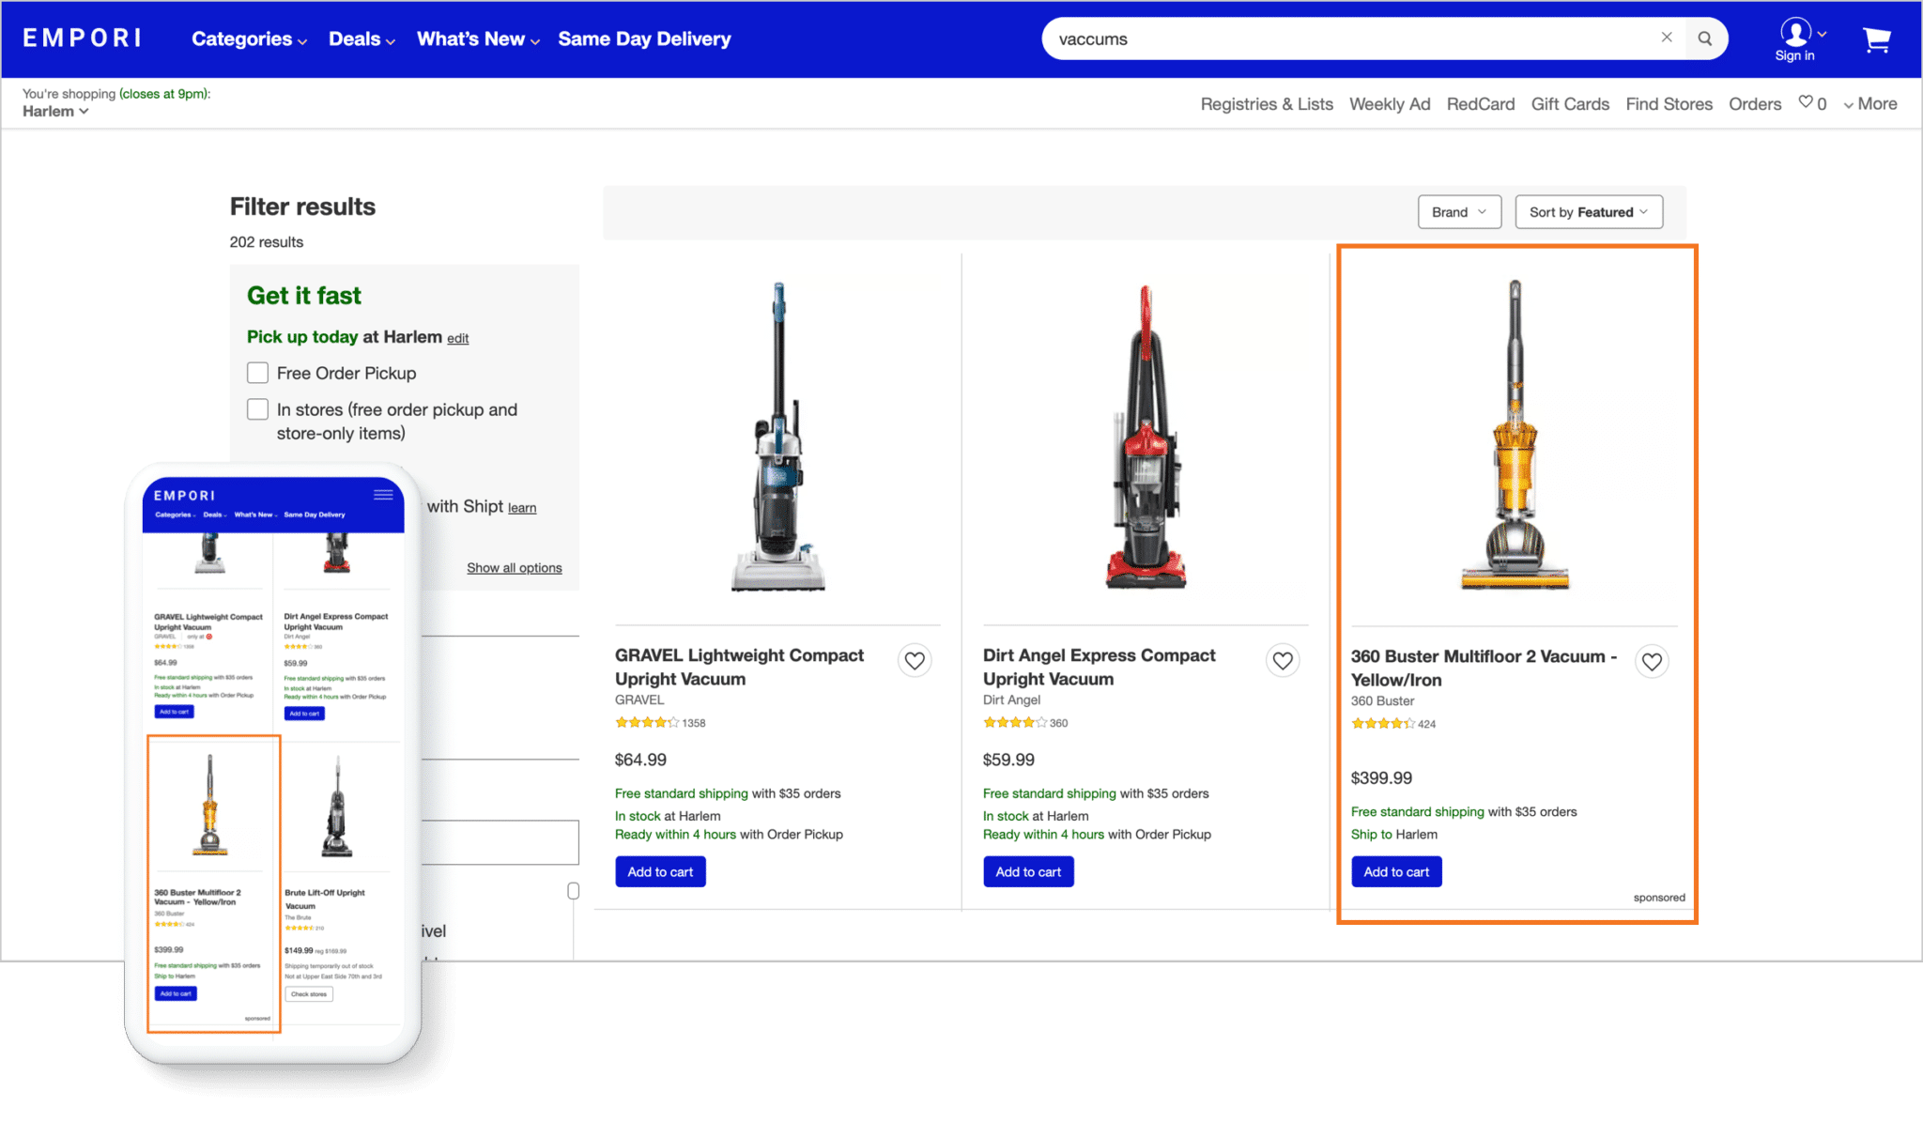This screenshot has height=1122, width=1923.
Task: Add 360 Buster vacuum to cart
Action: click(1396, 871)
